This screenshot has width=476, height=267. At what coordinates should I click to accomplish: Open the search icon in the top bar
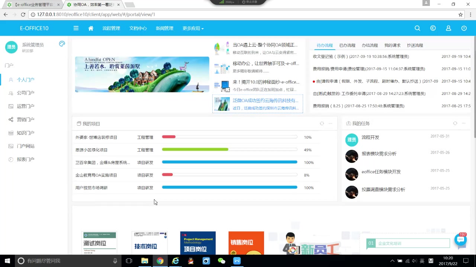pyautogui.click(x=417, y=28)
